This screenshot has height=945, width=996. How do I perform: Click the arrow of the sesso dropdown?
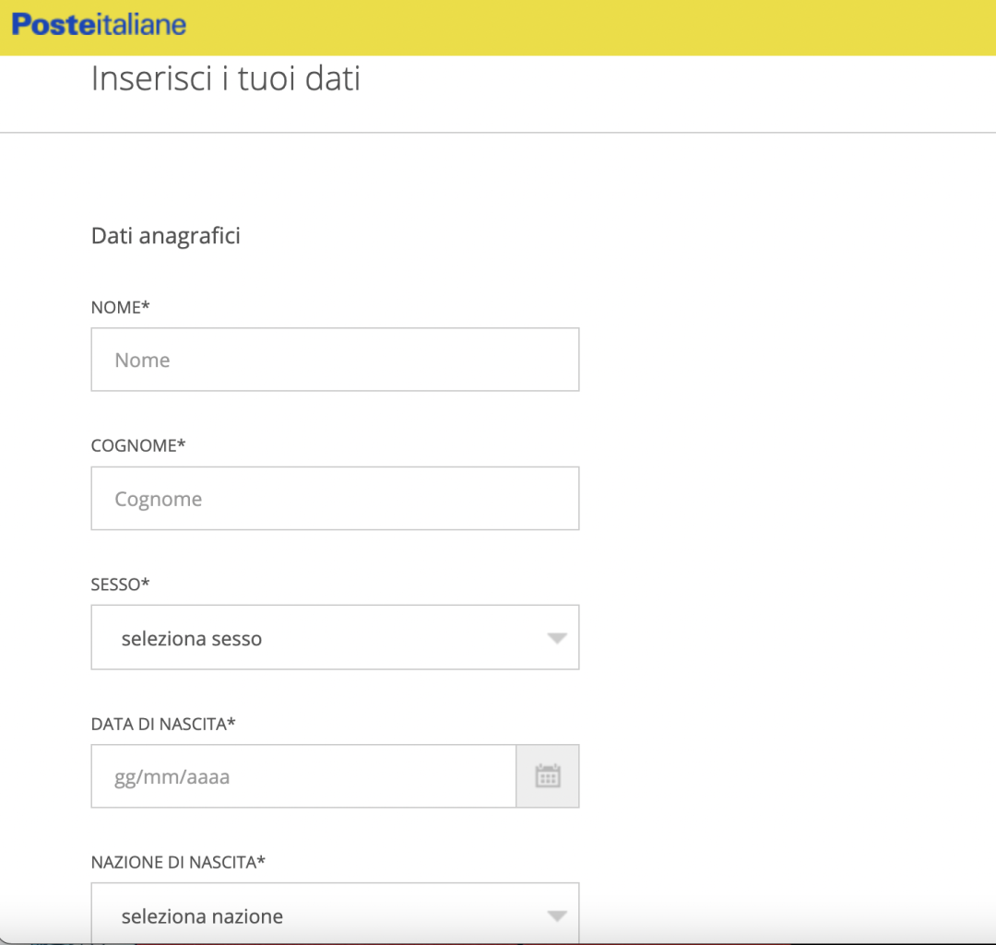pyautogui.click(x=557, y=638)
